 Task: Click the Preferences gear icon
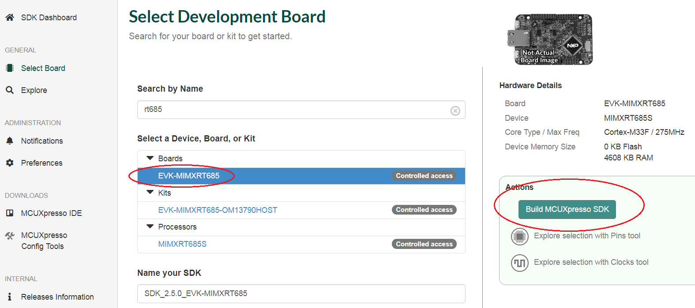pos(10,163)
